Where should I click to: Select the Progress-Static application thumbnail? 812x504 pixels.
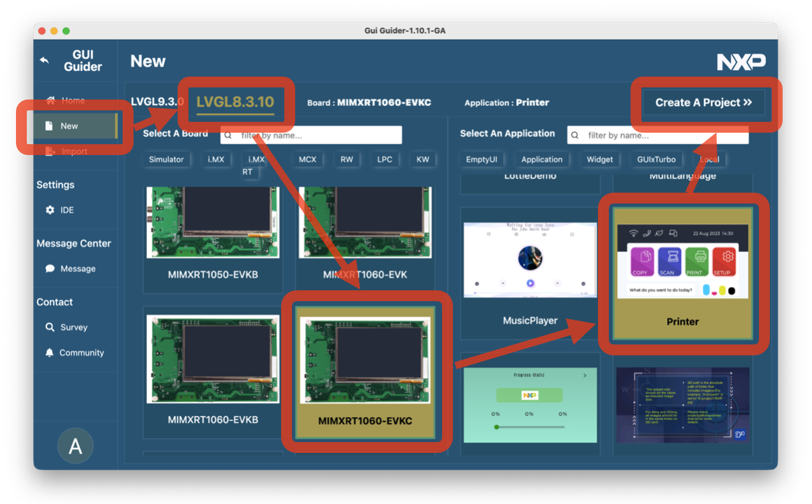pos(530,405)
